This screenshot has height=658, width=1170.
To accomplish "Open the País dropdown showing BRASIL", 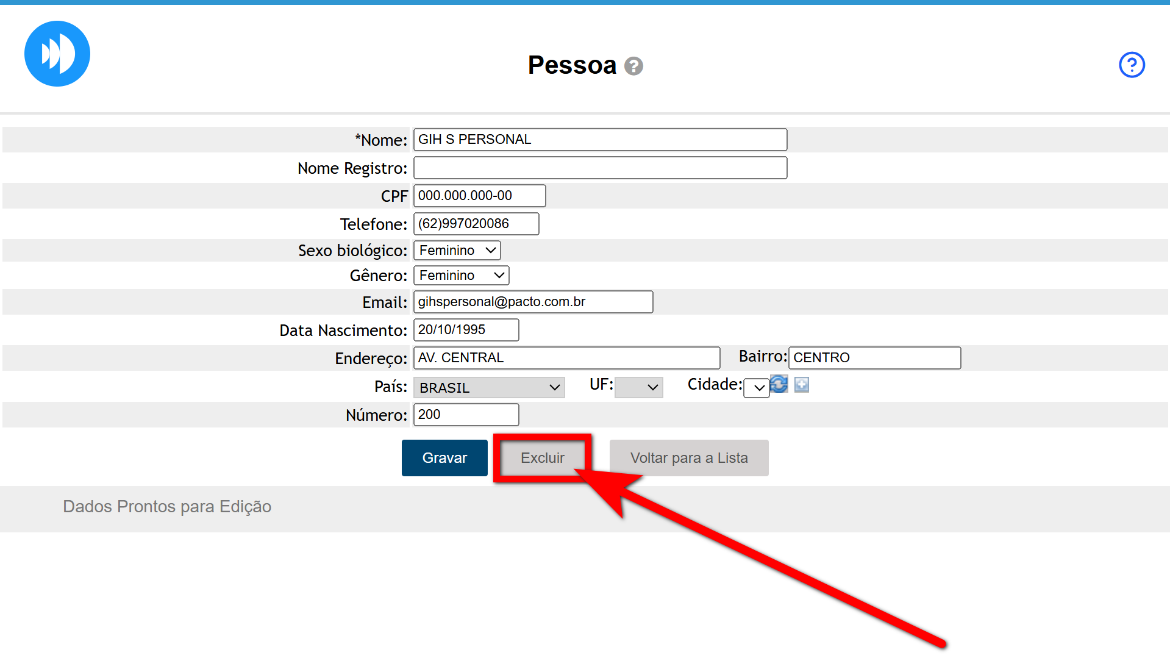I will click(x=489, y=387).
